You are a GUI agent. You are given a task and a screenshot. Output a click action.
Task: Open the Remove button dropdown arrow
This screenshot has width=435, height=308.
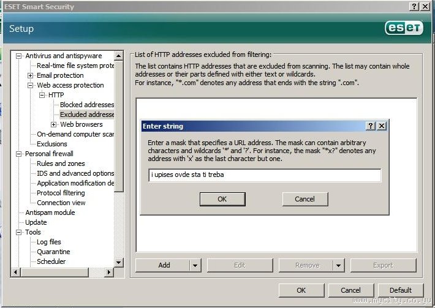[x=338, y=265]
